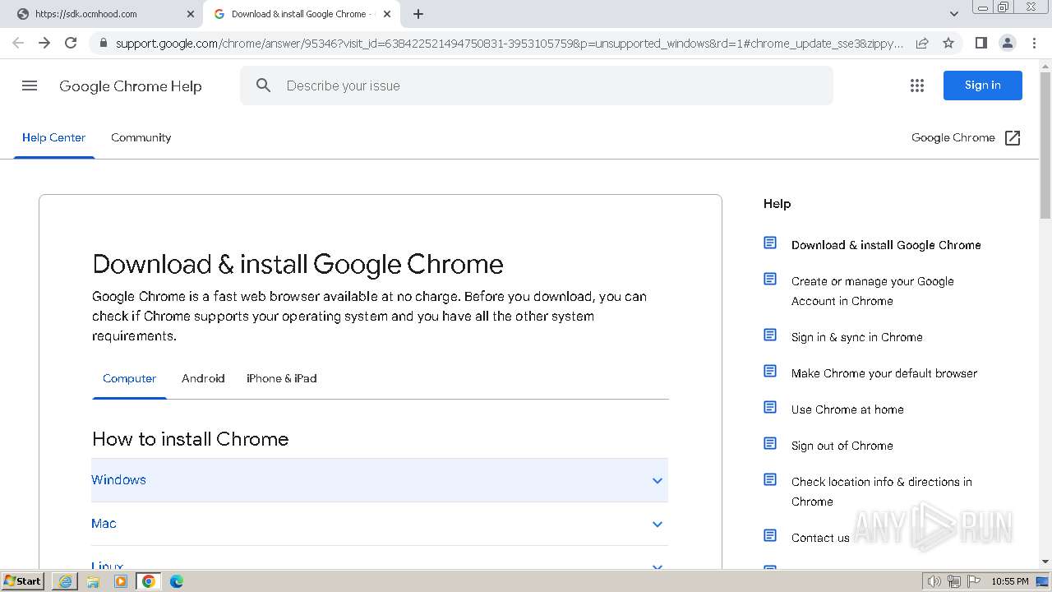Open the hamburger main menu
This screenshot has height=592, width=1052.
point(30,86)
